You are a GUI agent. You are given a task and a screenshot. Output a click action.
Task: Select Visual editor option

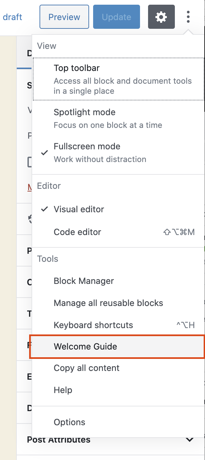point(79,209)
